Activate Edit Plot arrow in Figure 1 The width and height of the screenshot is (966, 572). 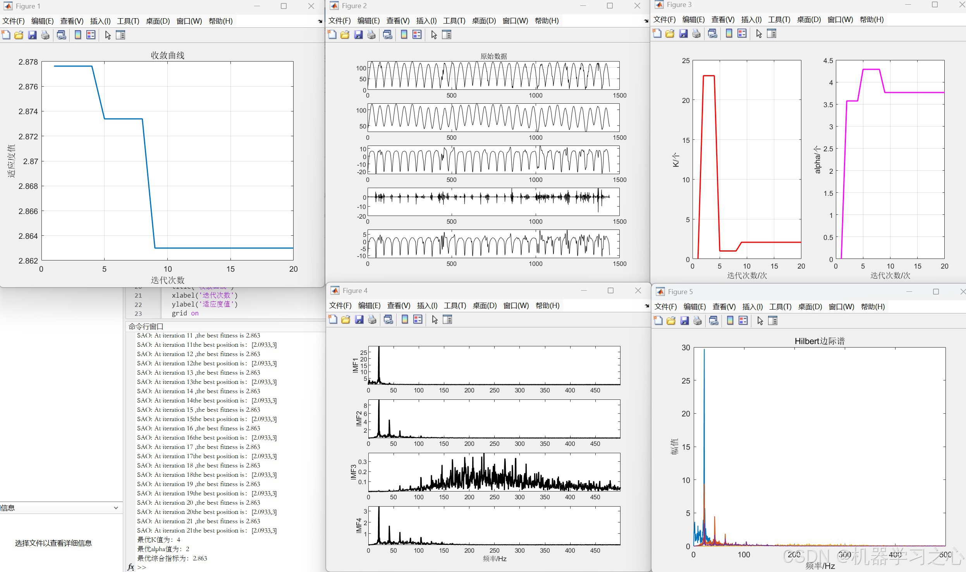pyautogui.click(x=108, y=35)
